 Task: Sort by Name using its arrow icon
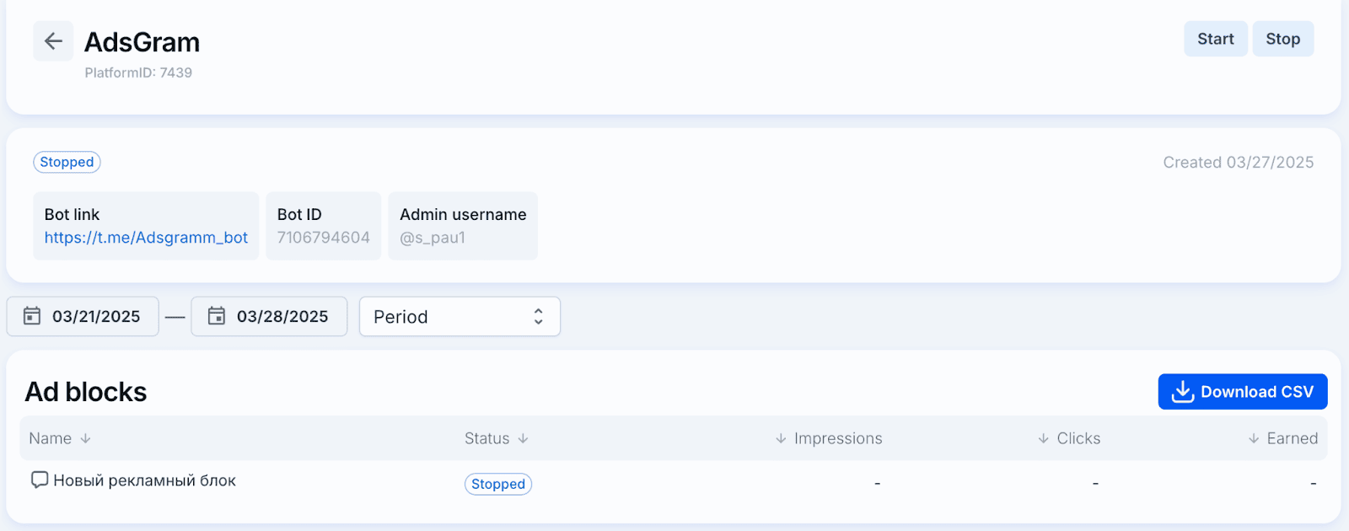pyautogui.click(x=85, y=438)
